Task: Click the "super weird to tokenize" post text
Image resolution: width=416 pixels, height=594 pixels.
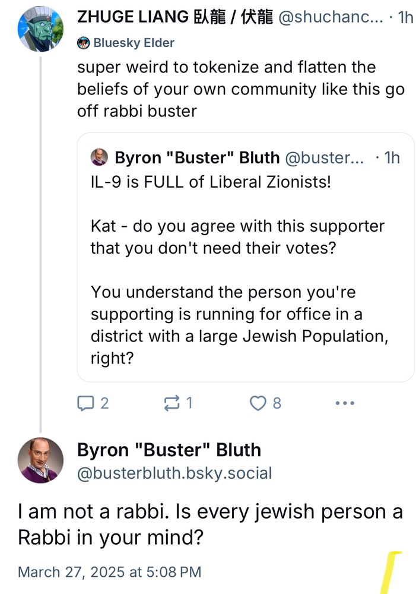Action: click(x=241, y=89)
